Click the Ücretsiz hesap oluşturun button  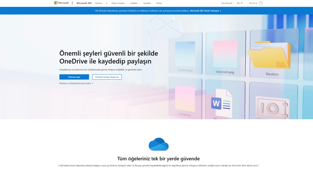click(x=107, y=77)
